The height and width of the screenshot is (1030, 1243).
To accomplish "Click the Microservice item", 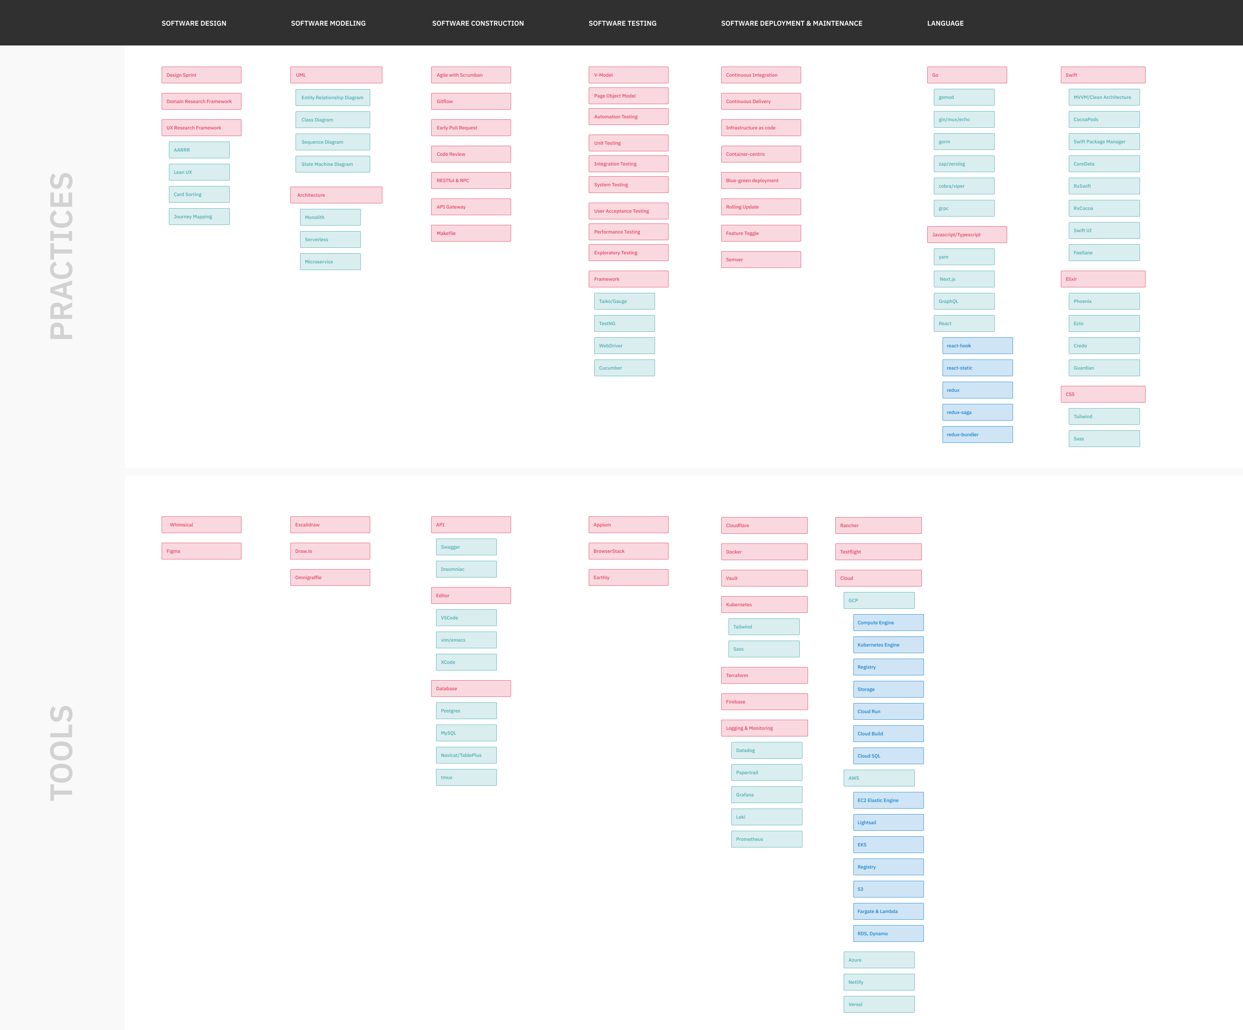I will pos(330,262).
